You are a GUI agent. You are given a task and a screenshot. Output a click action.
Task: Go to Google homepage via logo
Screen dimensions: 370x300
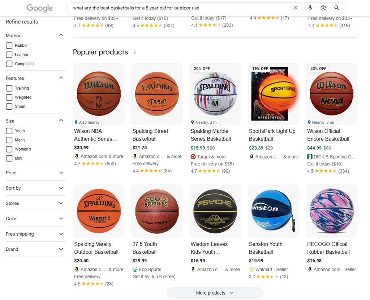(40, 8)
